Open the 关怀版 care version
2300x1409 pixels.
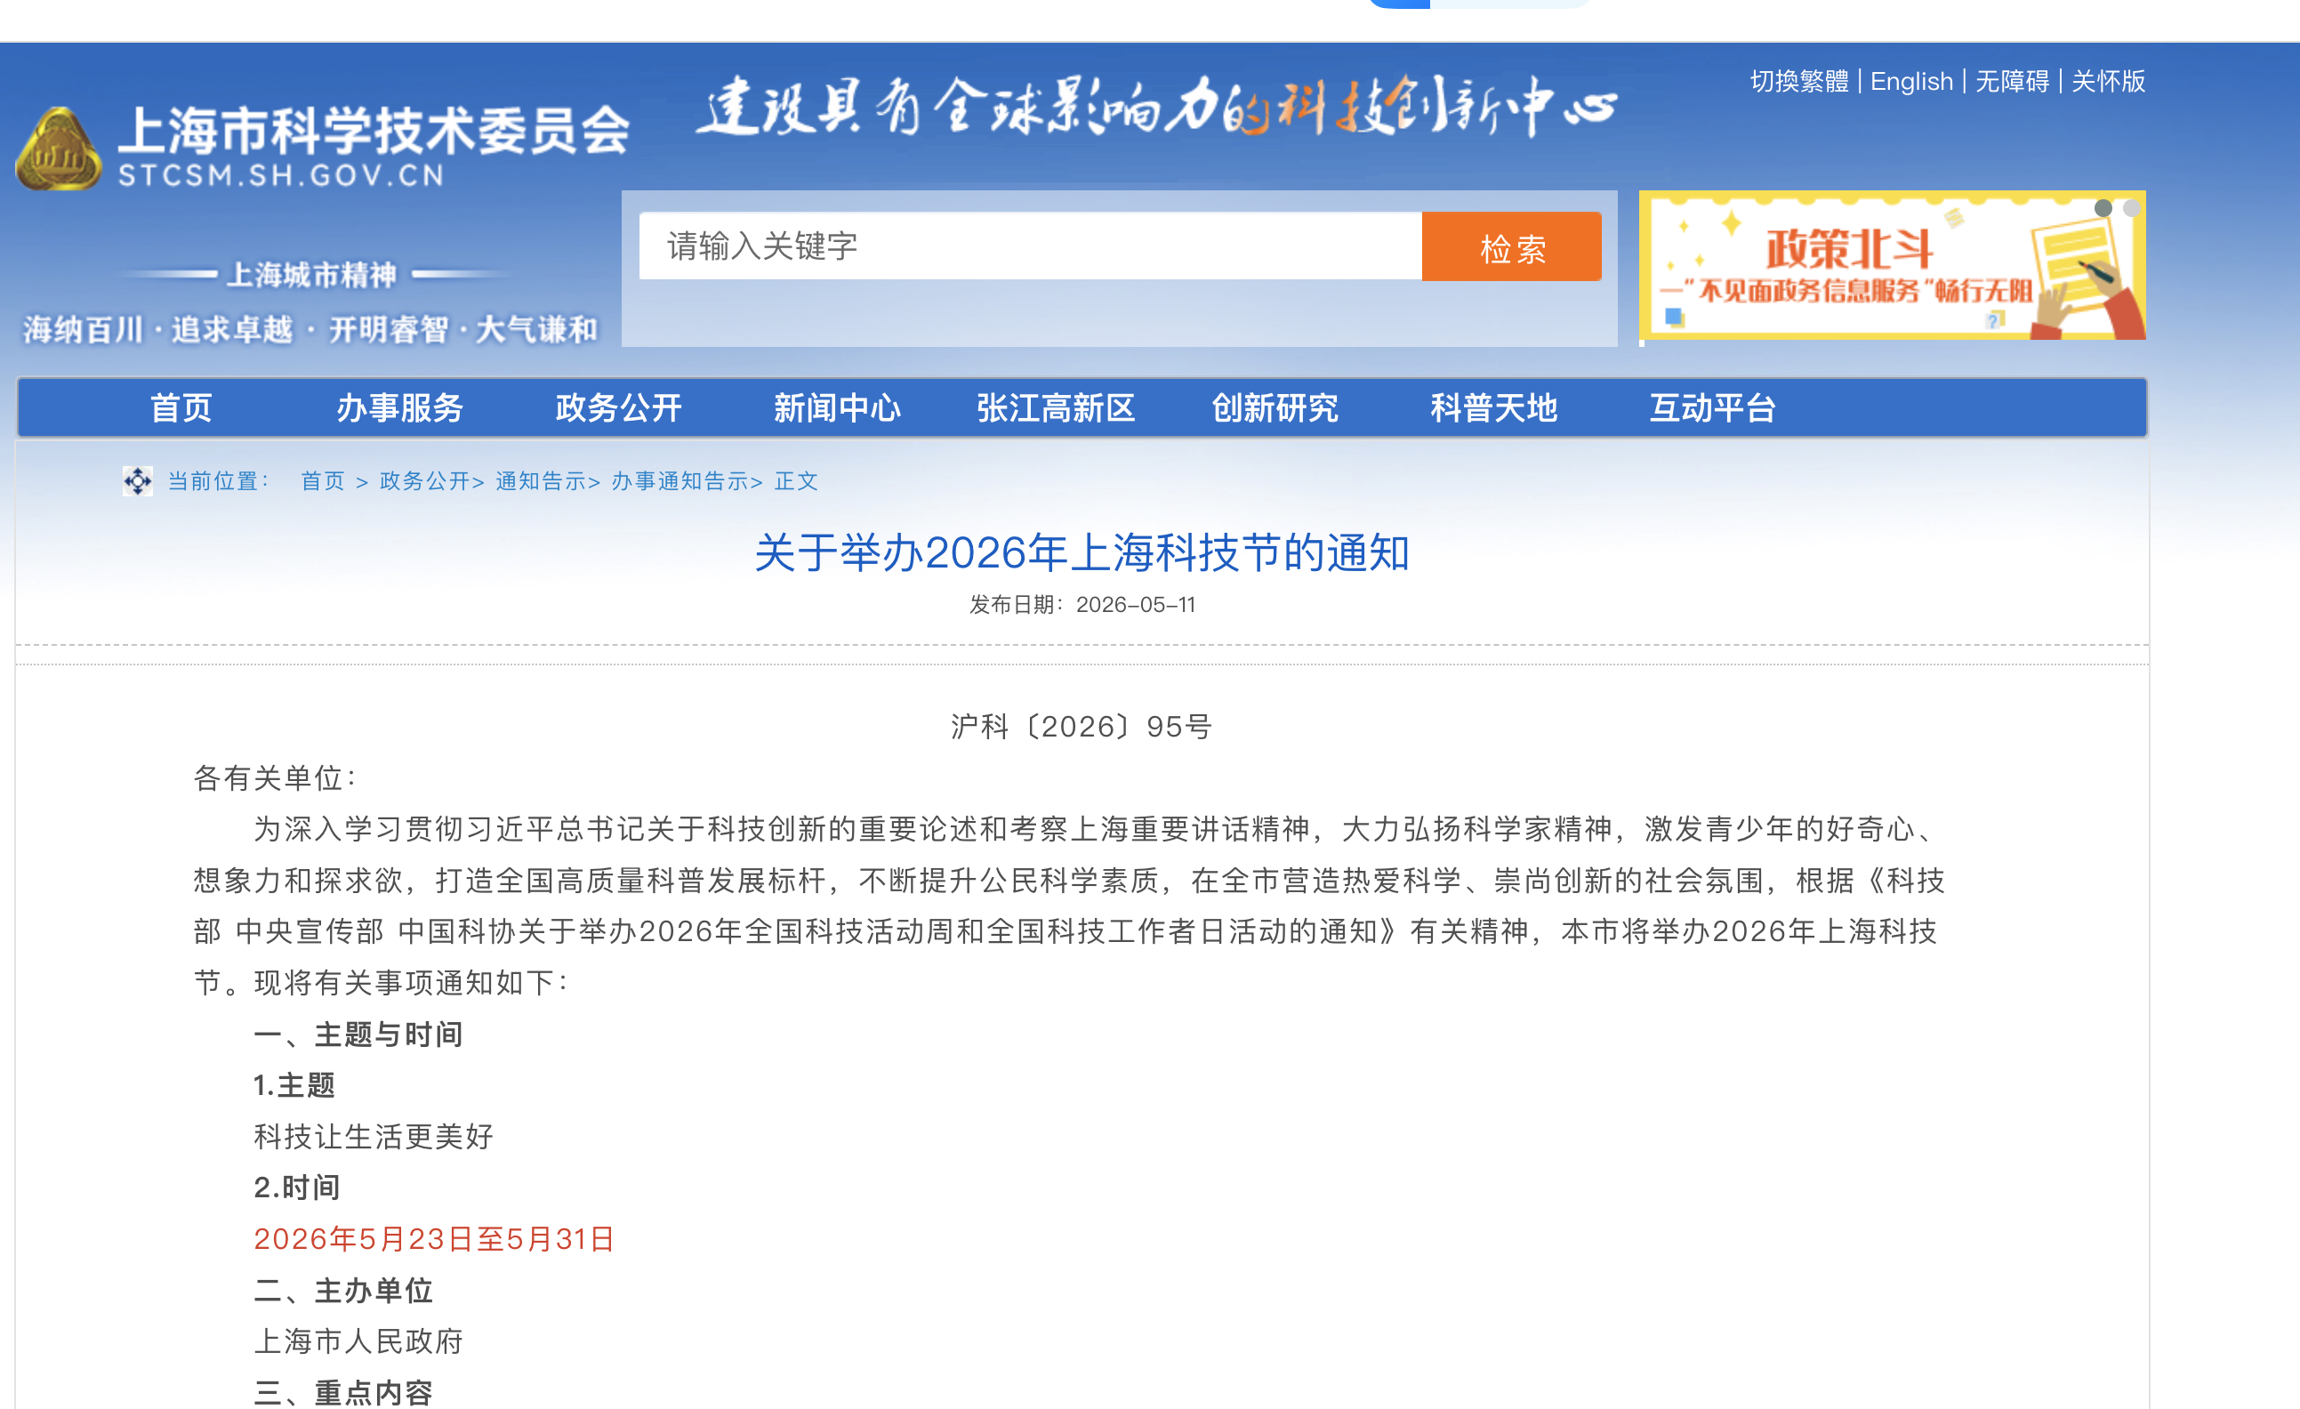click(2108, 81)
